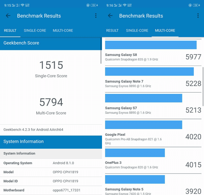Tap Single-Core Score label
Image resolution: width=204 pixels, height=195 pixels.
[x=51, y=76]
